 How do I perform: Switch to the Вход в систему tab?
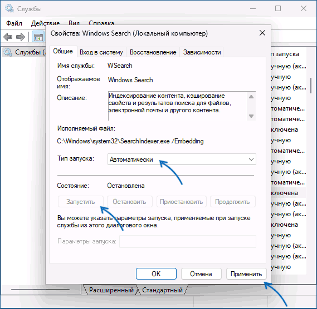pyautogui.click(x=101, y=52)
